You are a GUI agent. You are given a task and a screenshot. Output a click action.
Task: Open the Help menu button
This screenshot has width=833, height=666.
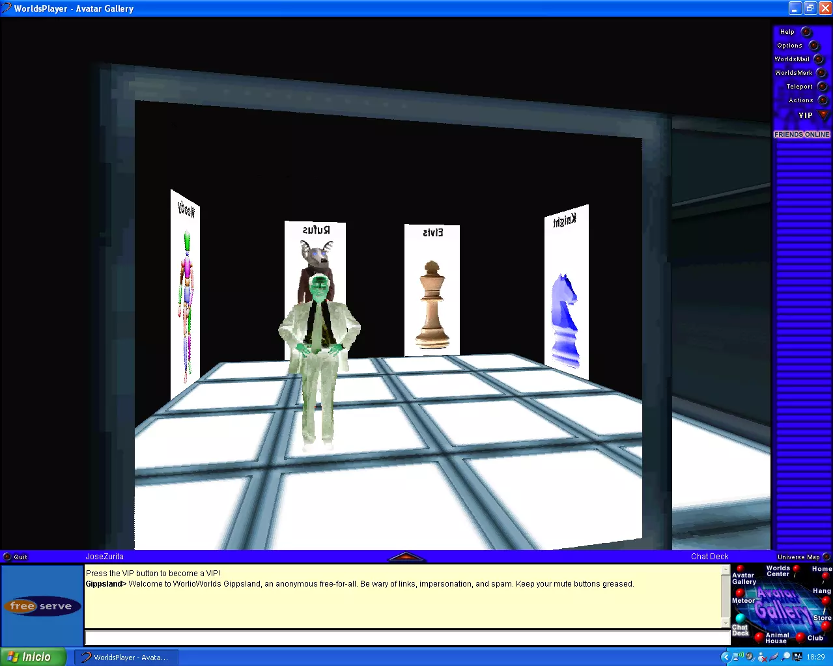pyautogui.click(x=806, y=32)
